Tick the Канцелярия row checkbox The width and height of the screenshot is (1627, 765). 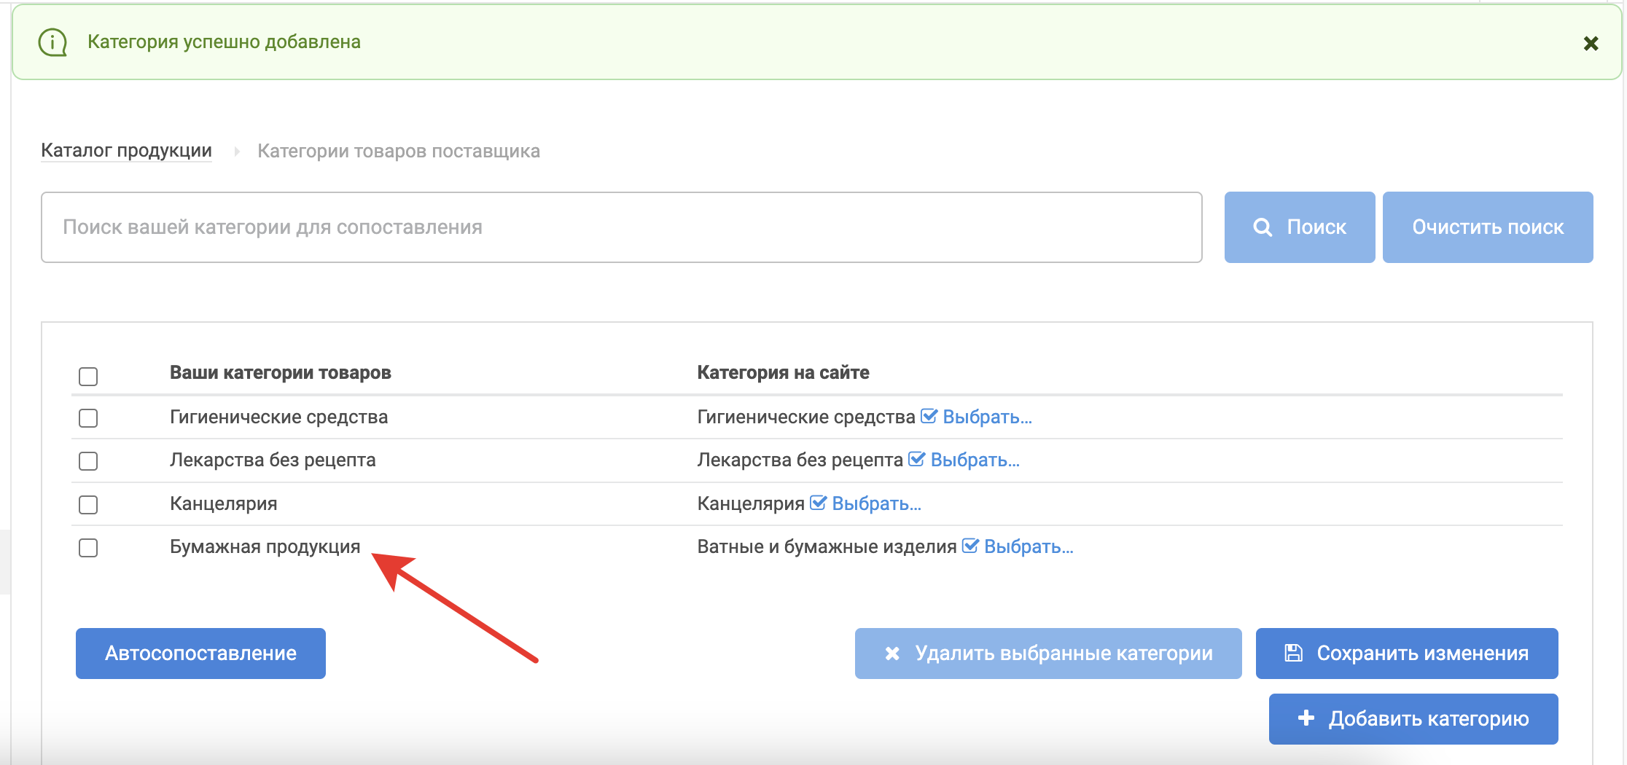click(88, 505)
